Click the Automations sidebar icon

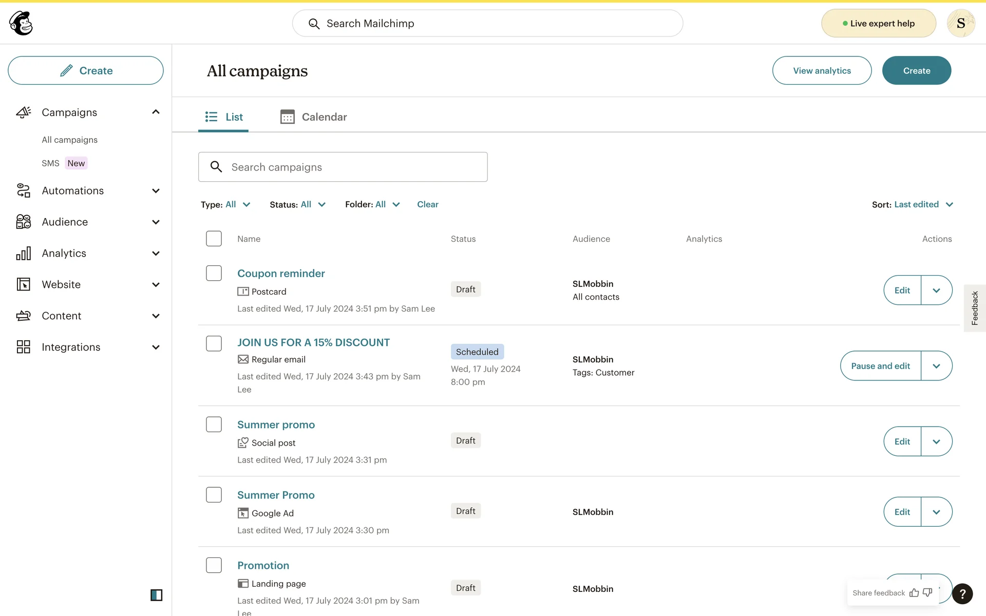(x=24, y=190)
